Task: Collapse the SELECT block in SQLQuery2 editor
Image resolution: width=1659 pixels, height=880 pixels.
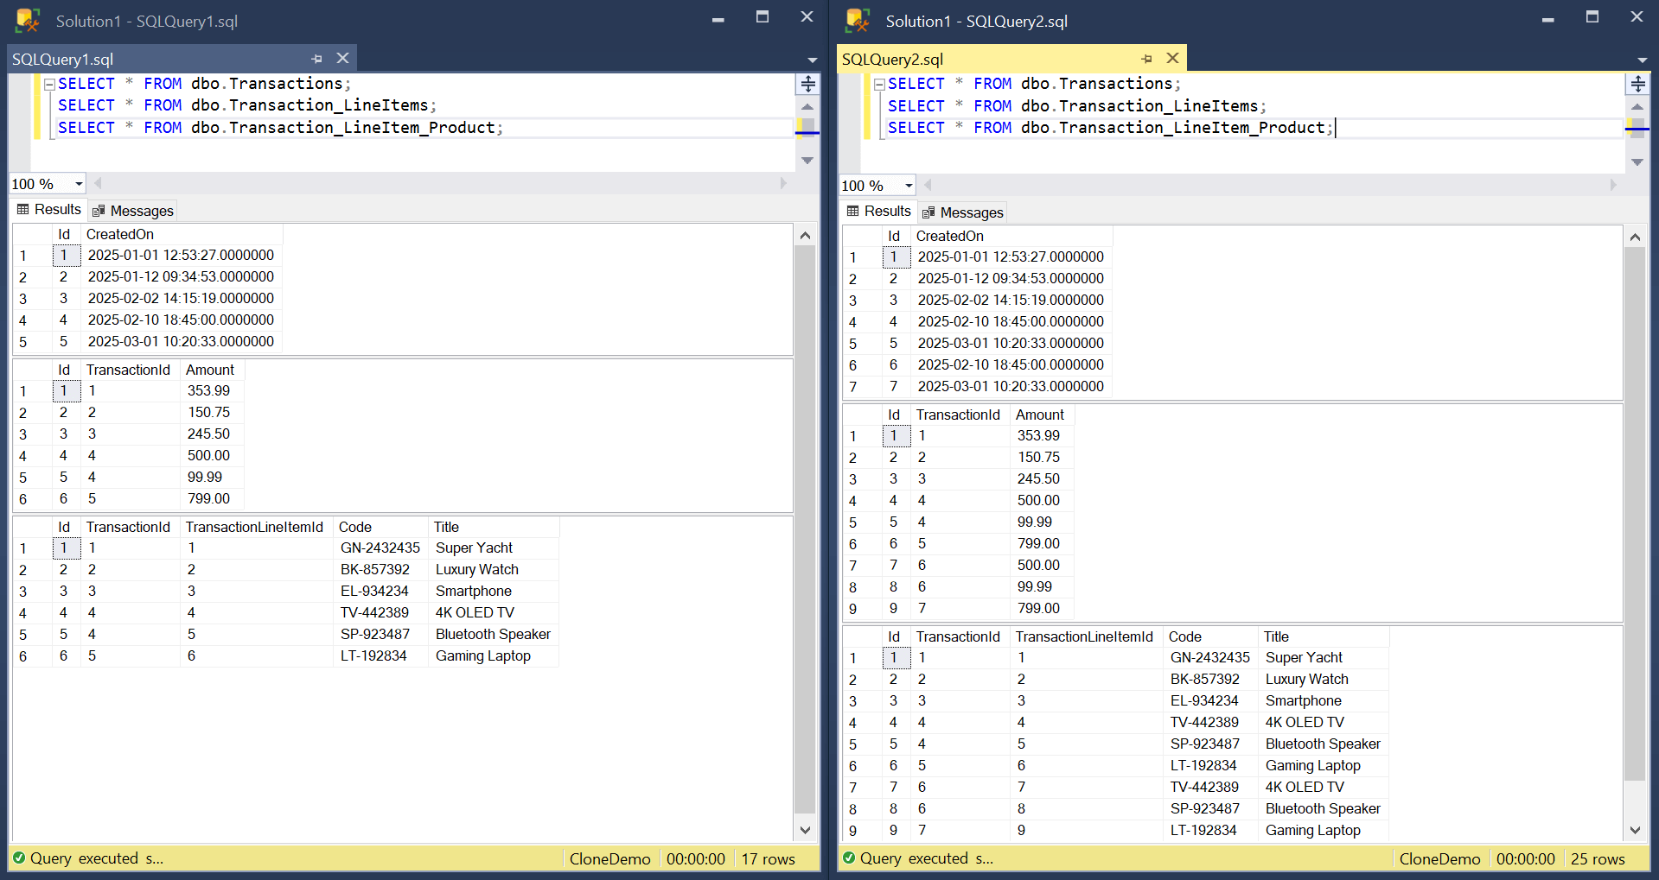Action: pos(879,85)
